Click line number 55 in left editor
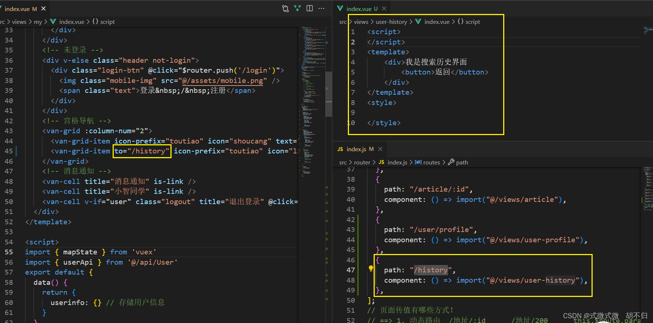Screen dimensions: 653x323 point(9,252)
